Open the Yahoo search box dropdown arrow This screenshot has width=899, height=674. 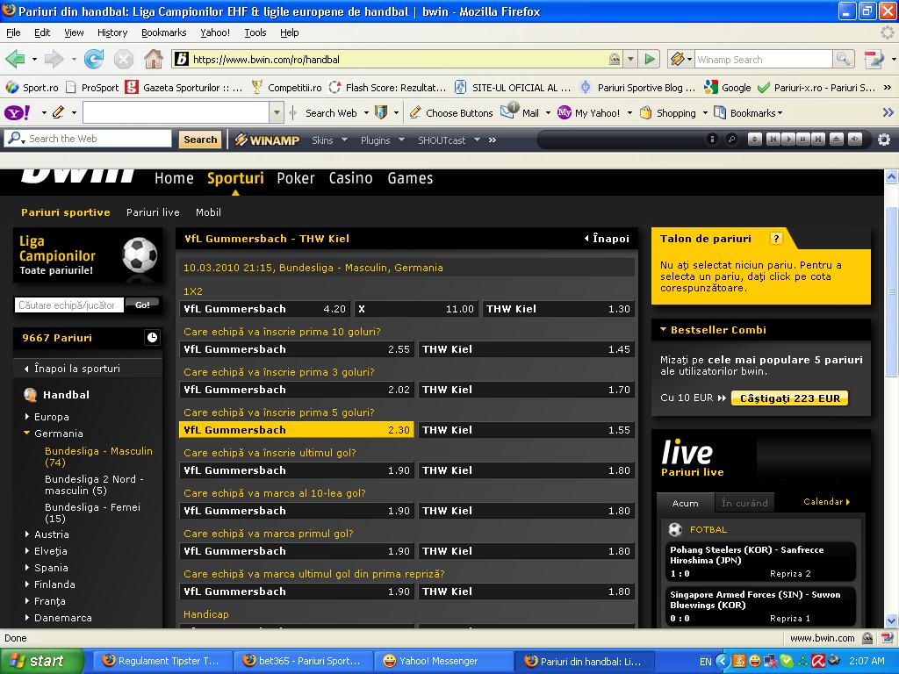click(x=277, y=113)
